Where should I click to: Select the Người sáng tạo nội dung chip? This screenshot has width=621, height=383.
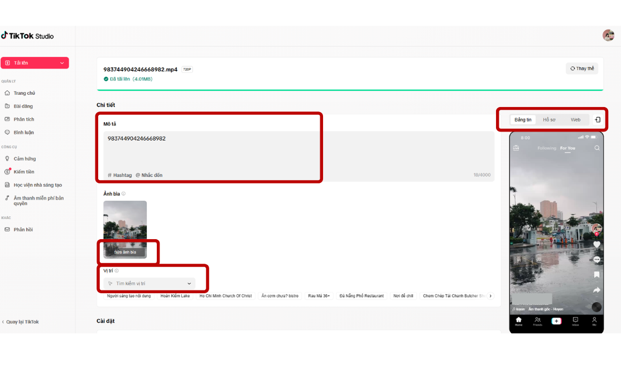129,296
